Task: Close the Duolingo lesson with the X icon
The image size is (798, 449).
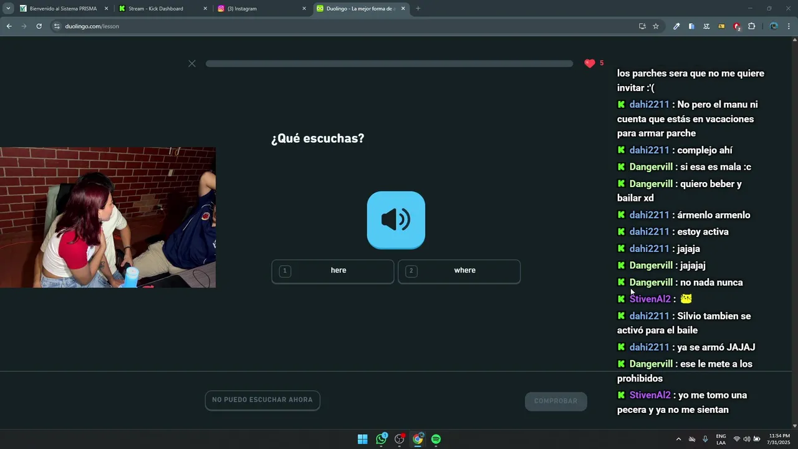Action: (x=192, y=64)
